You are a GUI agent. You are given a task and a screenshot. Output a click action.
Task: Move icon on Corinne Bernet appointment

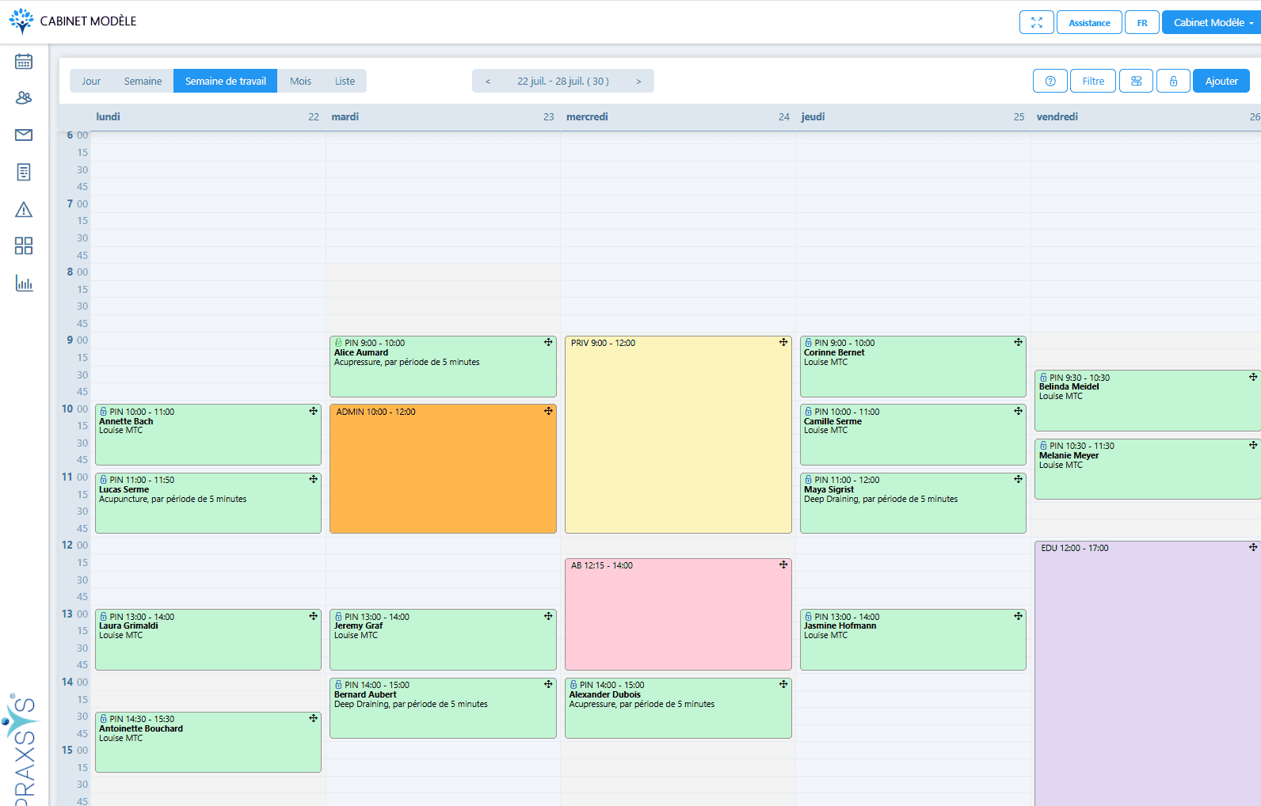1019,342
